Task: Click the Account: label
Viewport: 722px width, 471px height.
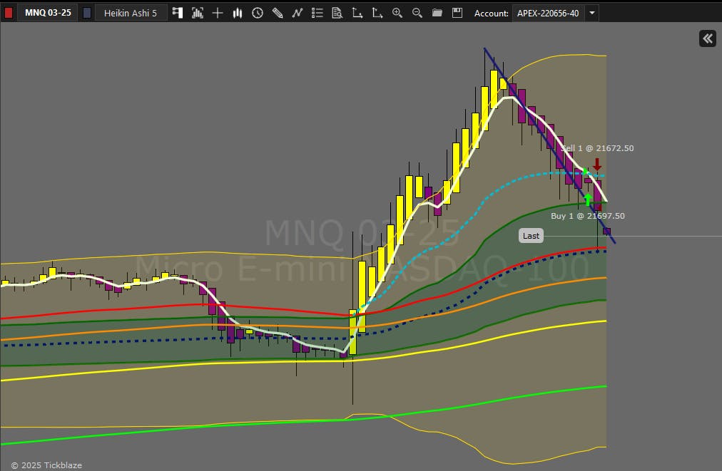Action: pos(492,14)
